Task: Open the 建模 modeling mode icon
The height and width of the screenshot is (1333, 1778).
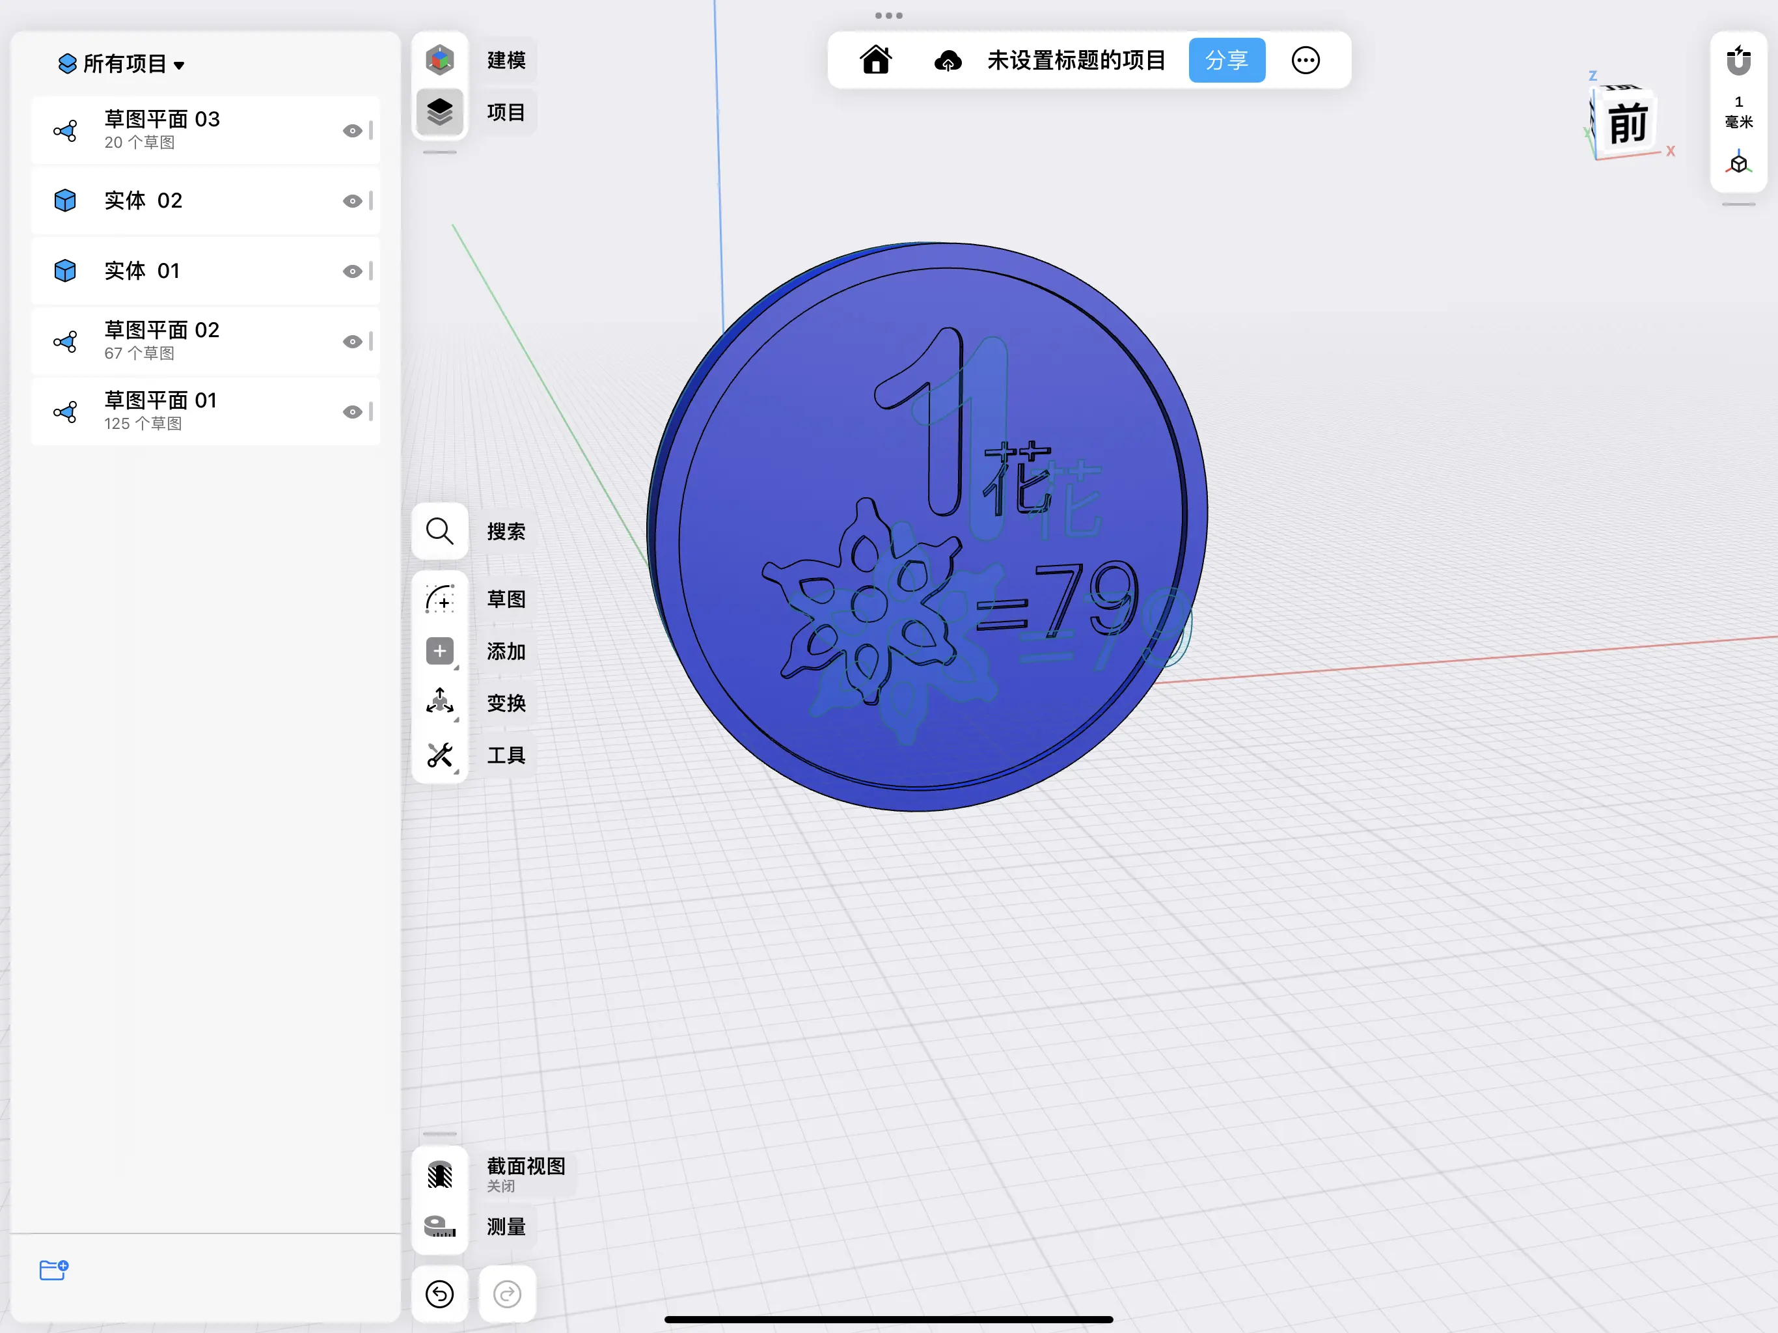Action: pyautogui.click(x=440, y=61)
